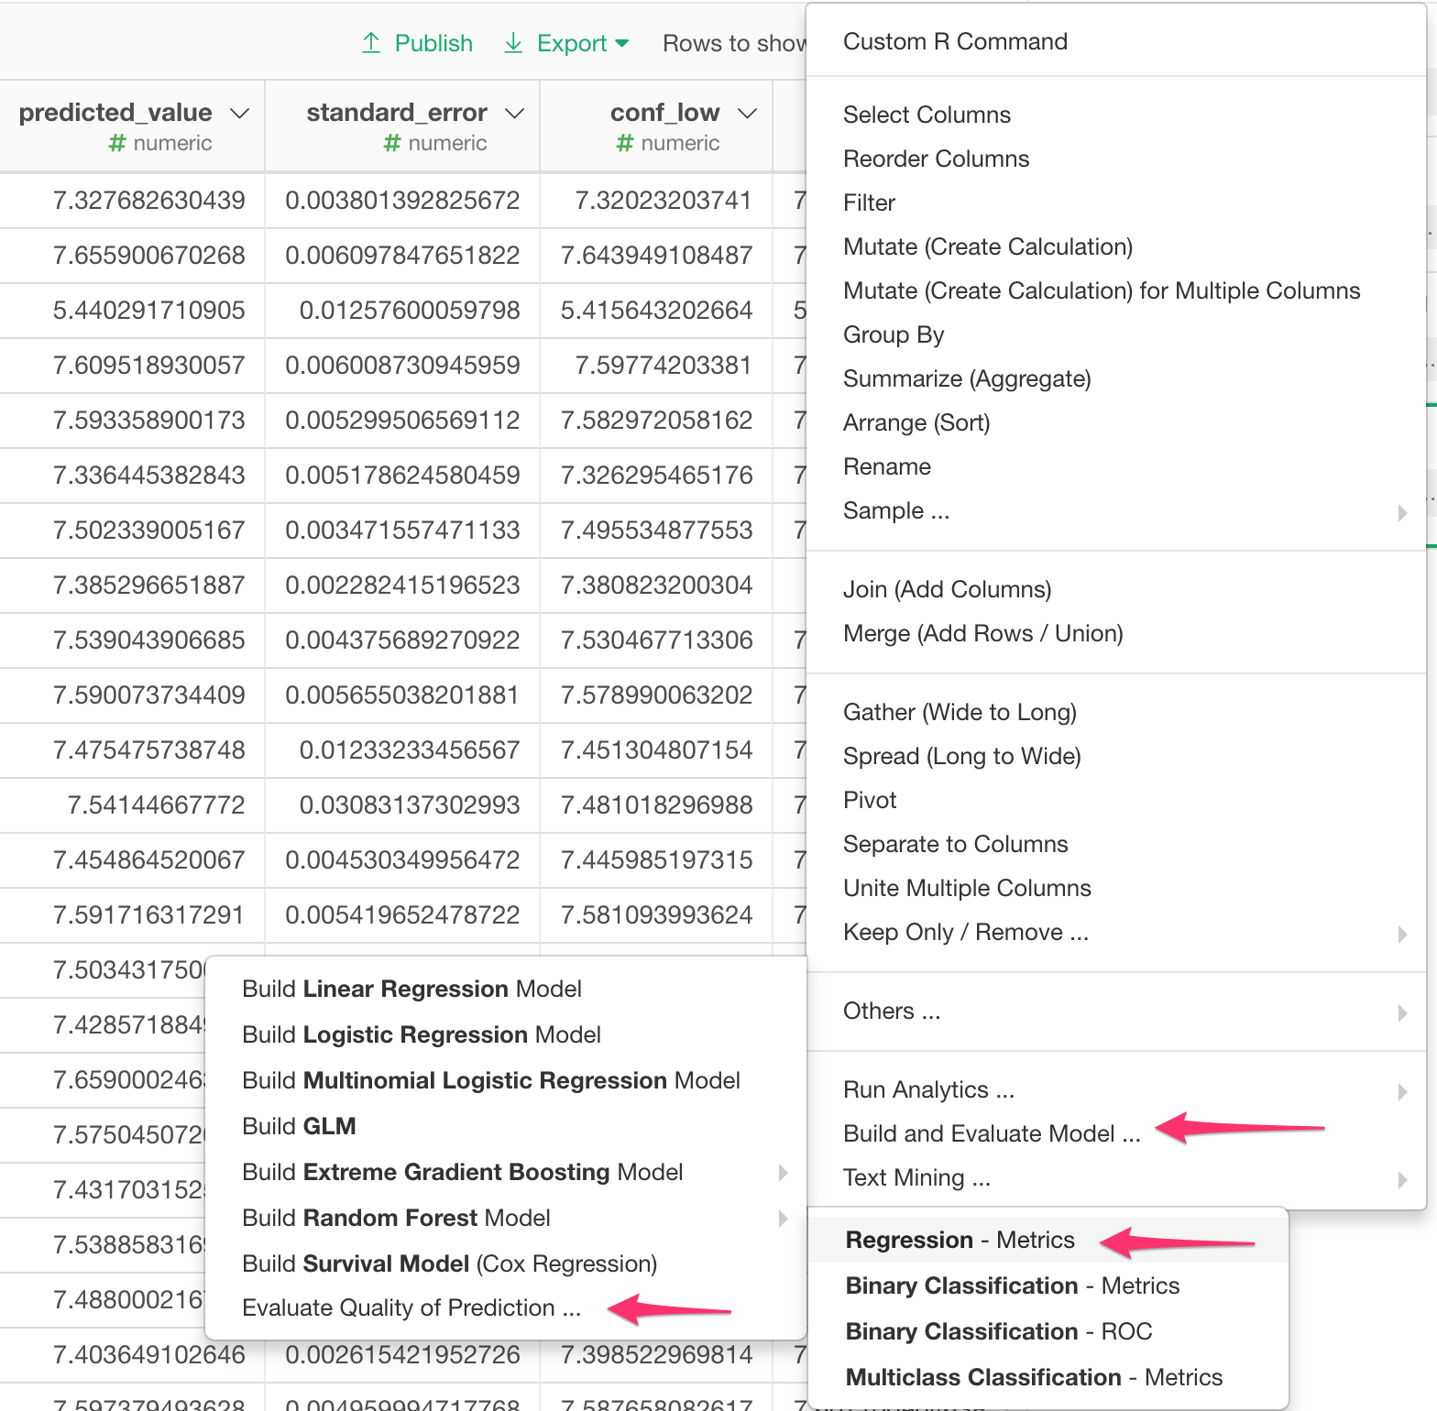1437x1411 pixels.
Task: Choose Arrange (Sort)
Action: pos(916,422)
